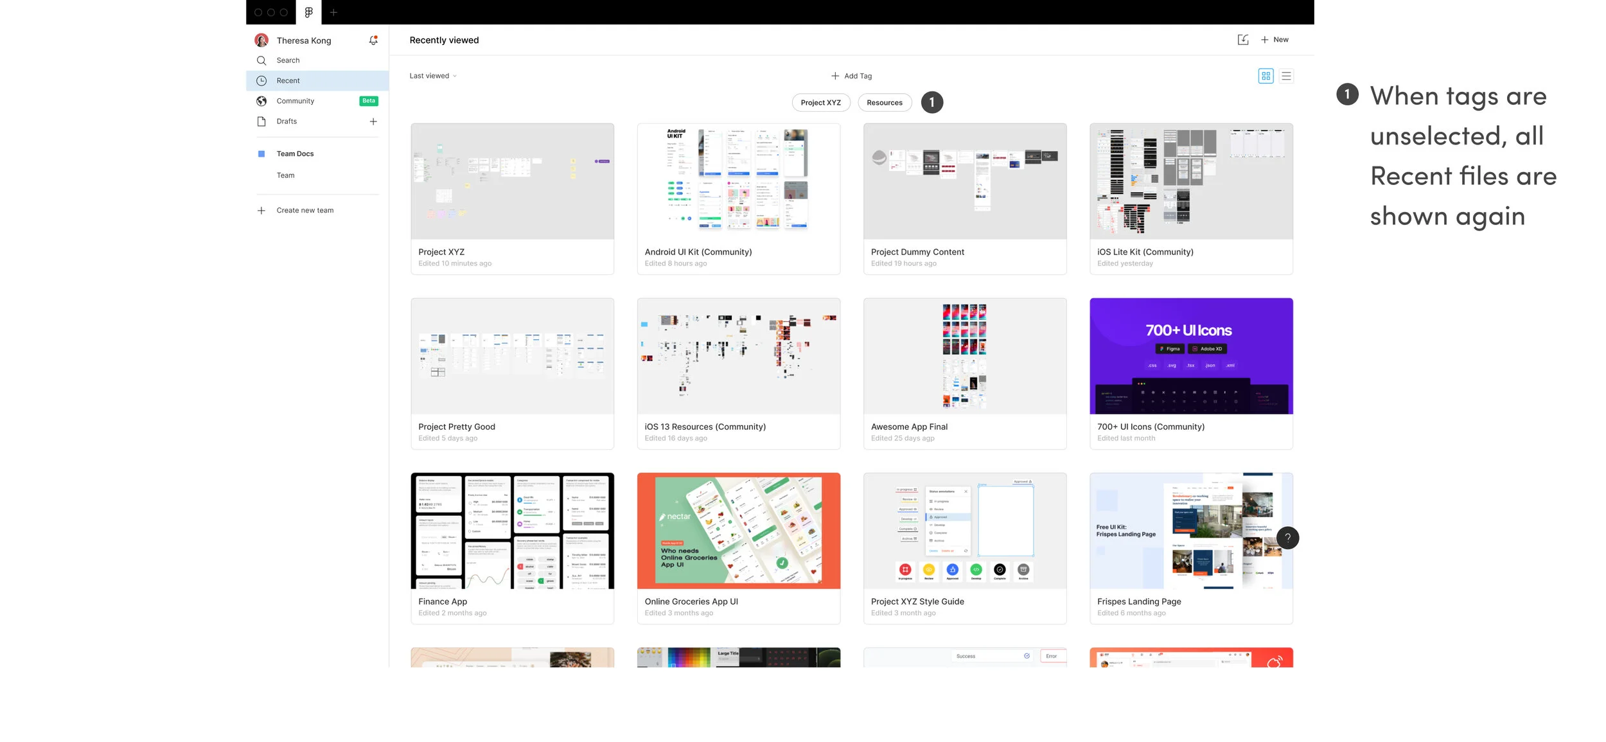Toggle the Project XYZ tag filter
Image resolution: width=1606 pixels, height=742 pixels.
click(x=820, y=103)
